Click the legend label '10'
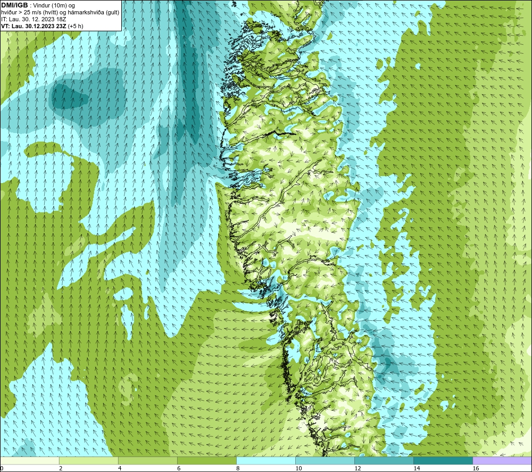532x472 pixels. pos(298,468)
